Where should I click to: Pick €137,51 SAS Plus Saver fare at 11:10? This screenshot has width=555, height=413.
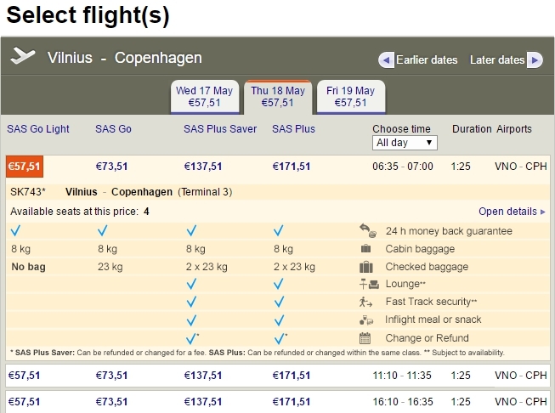[202, 375]
